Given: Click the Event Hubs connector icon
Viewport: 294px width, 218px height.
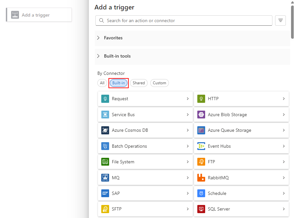Looking at the screenshot, I should 201,146.
